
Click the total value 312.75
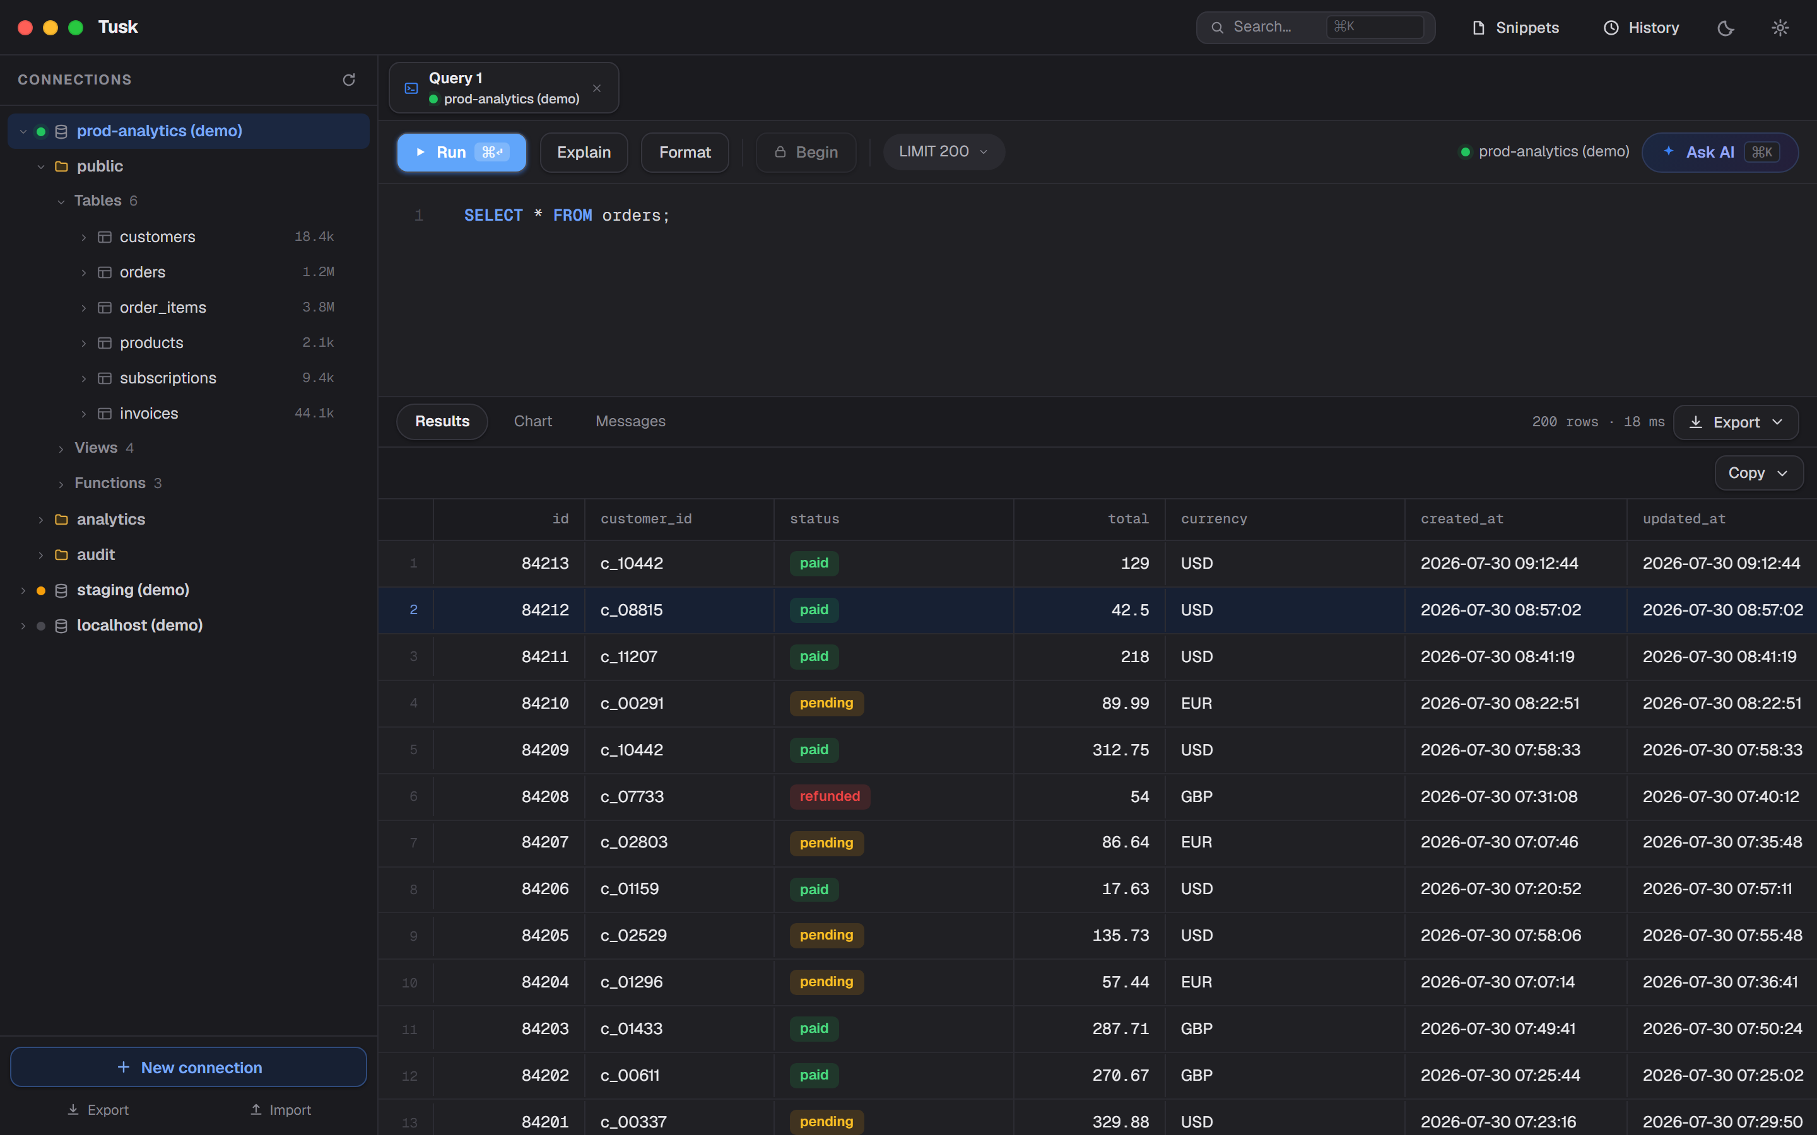[1120, 750]
